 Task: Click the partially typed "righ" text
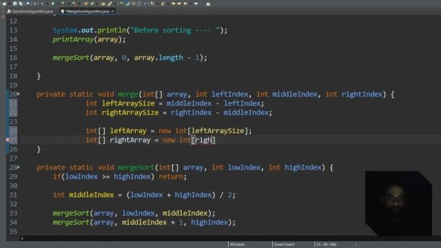[x=203, y=140]
